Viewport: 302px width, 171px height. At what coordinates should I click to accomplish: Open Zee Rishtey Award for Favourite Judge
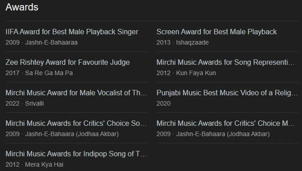point(67,62)
